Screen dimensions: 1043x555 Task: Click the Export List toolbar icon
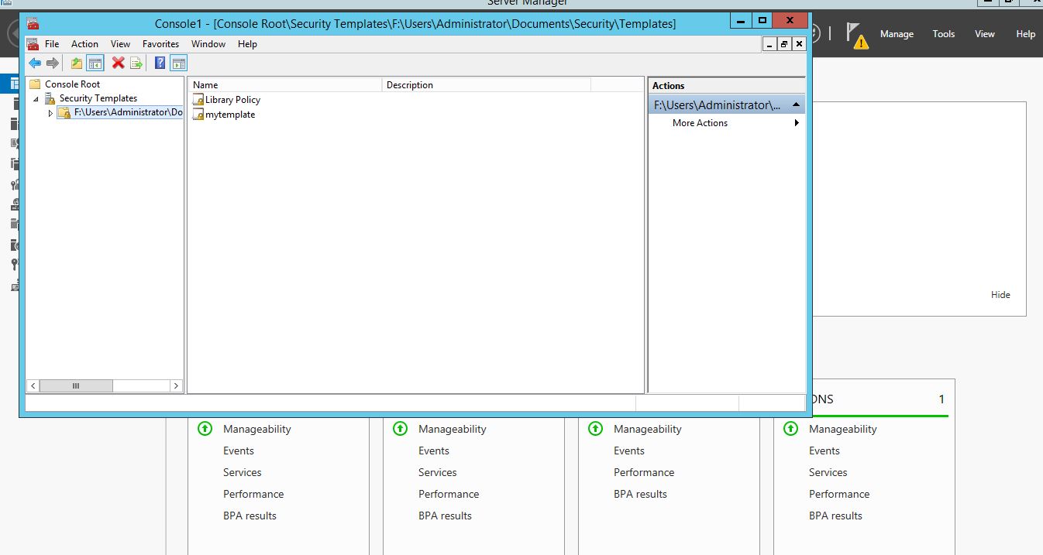pyautogui.click(x=136, y=63)
